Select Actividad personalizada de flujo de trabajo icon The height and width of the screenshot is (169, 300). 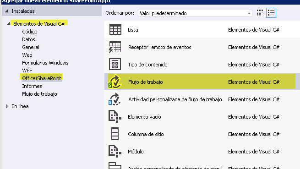coord(115,99)
